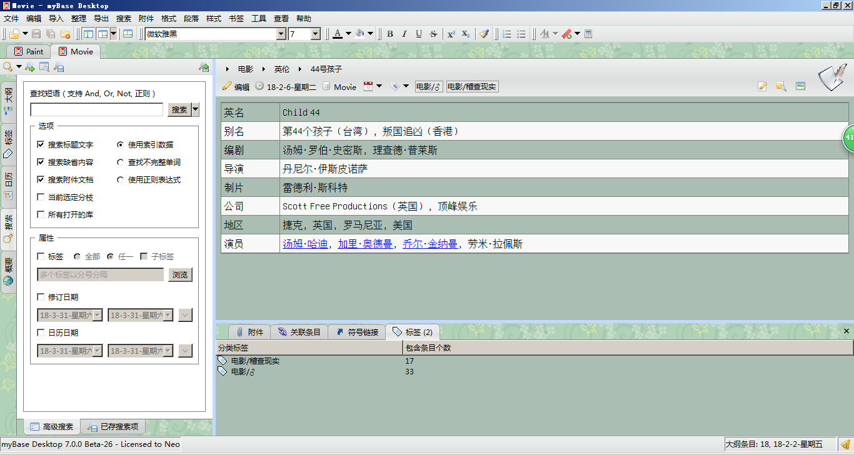854x455 pixels.
Task: Click the pencil 编辑 edit icon
Action: coord(227,86)
